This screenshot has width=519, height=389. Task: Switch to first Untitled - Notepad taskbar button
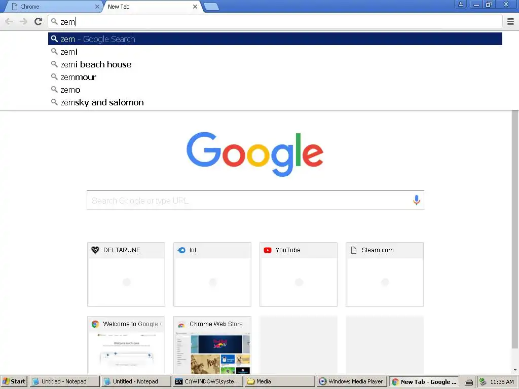point(64,381)
